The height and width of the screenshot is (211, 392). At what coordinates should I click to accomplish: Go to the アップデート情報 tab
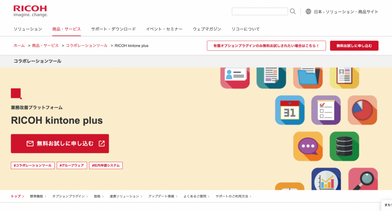pyautogui.click(x=163, y=196)
